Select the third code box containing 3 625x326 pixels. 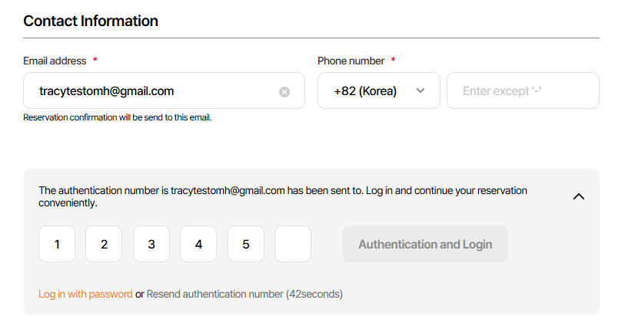point(151,245)
